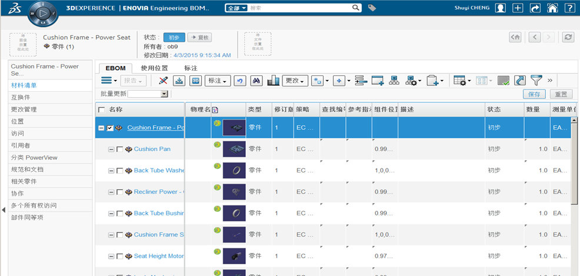
Task: Switch to the 使用位置 tab
Action: point(154,68)
